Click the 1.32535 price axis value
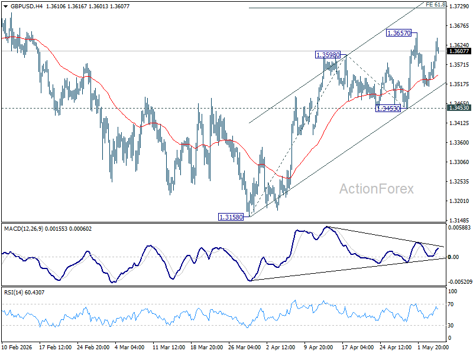The image size is (473, 354). click(459, 182)
